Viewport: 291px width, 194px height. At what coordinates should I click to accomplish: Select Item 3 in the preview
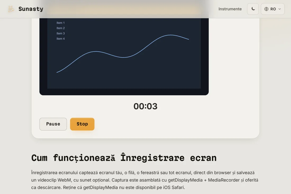pyautogui.click(x=61, y=33)
